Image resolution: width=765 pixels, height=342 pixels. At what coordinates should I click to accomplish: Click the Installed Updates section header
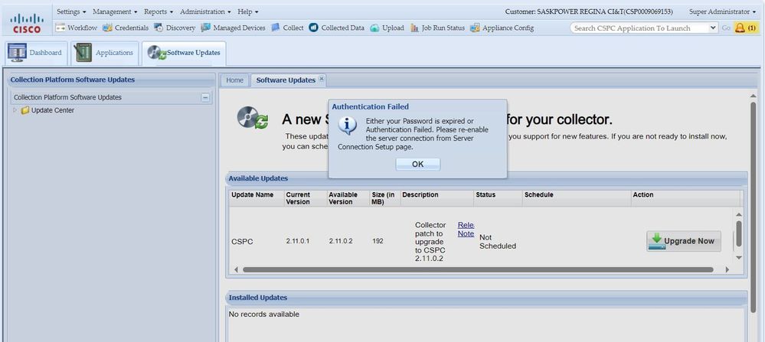pyautogui.click(x=486, y=298)
